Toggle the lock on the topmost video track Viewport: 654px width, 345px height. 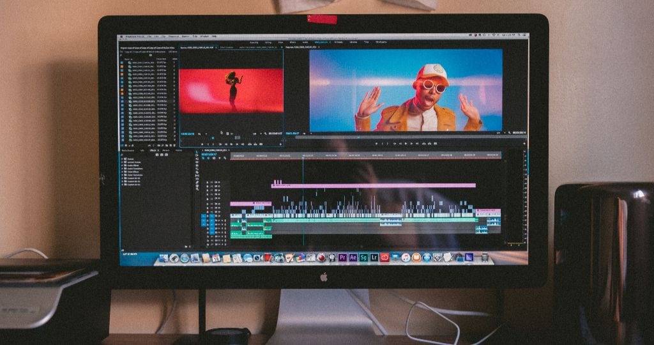[x=208, y=182]
